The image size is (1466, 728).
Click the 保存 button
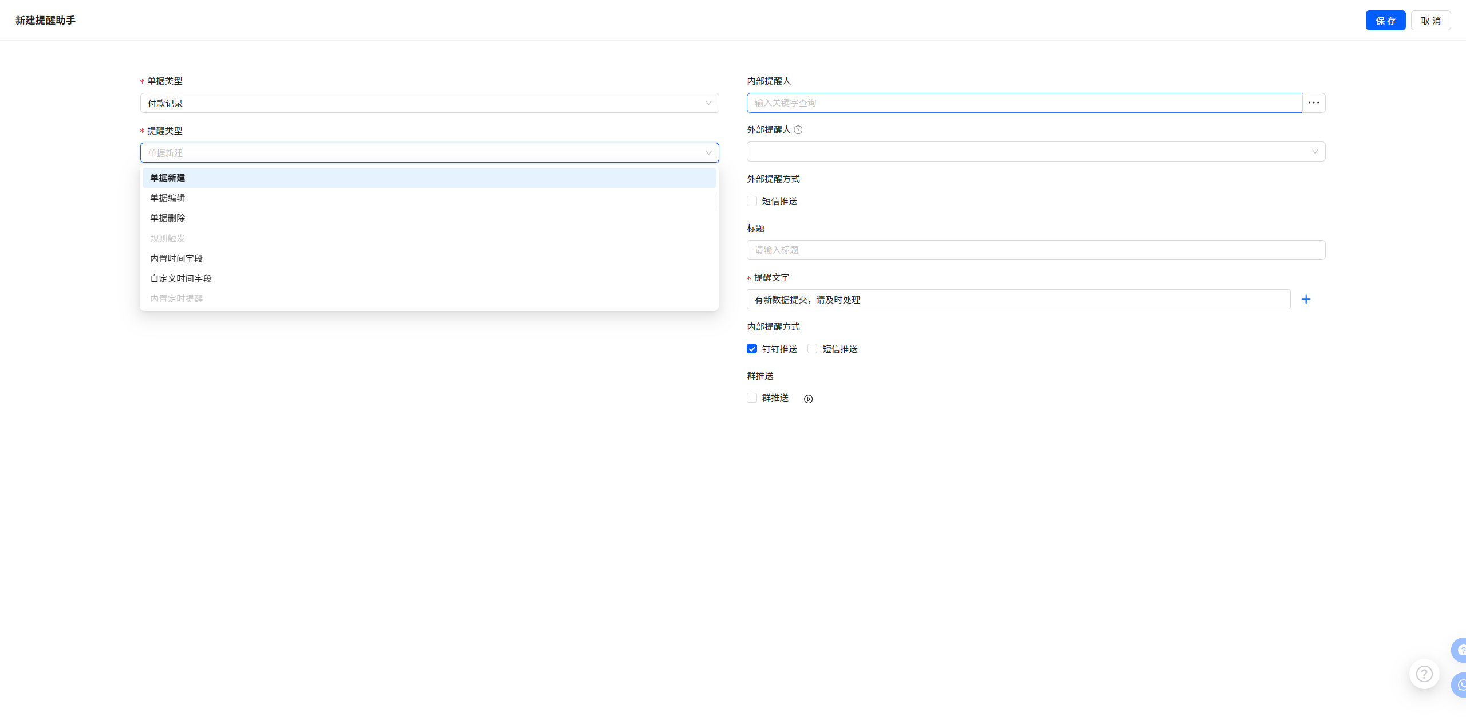tap(1385, 21)
